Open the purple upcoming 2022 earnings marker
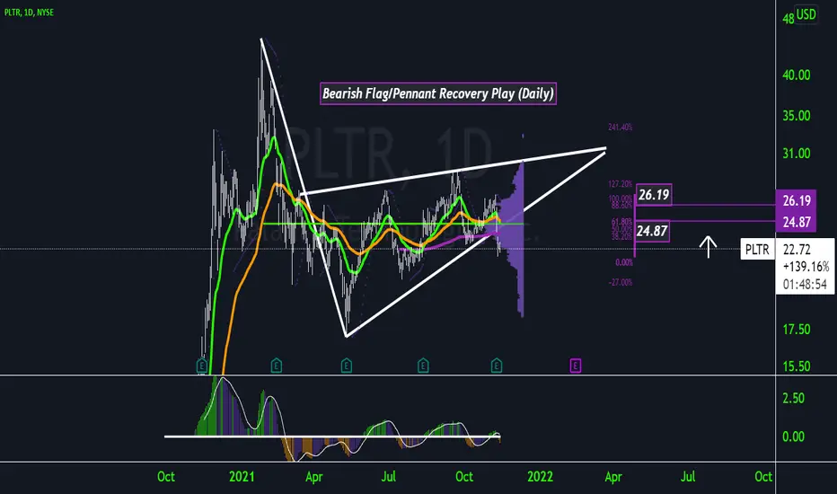Image resolution: width=837 pixels, height=494 pixels. [x=576, y=366]
